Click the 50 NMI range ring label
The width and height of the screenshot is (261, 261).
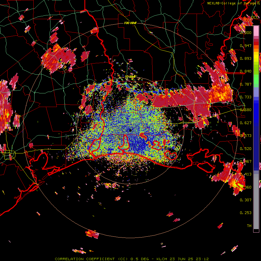click(130, 77)
